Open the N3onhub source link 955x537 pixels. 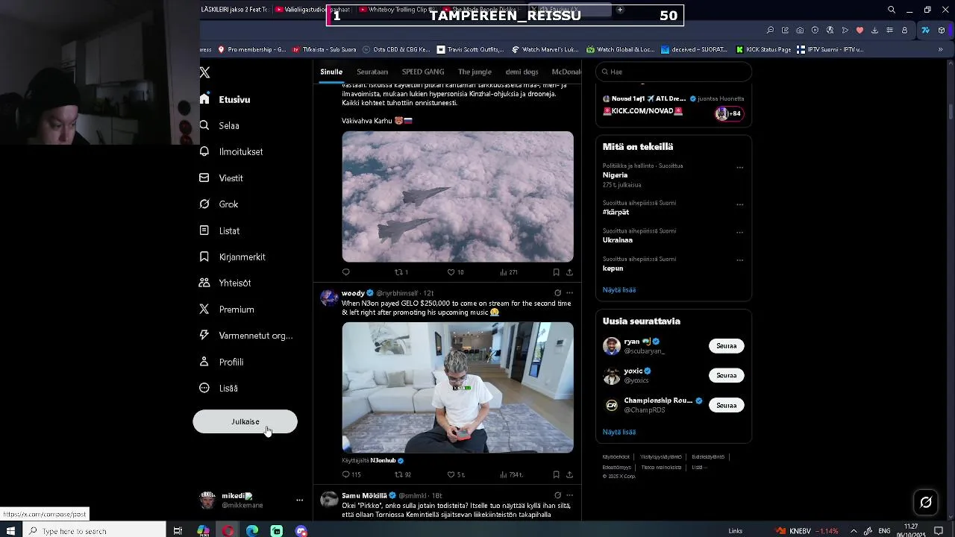coord(383,461)
